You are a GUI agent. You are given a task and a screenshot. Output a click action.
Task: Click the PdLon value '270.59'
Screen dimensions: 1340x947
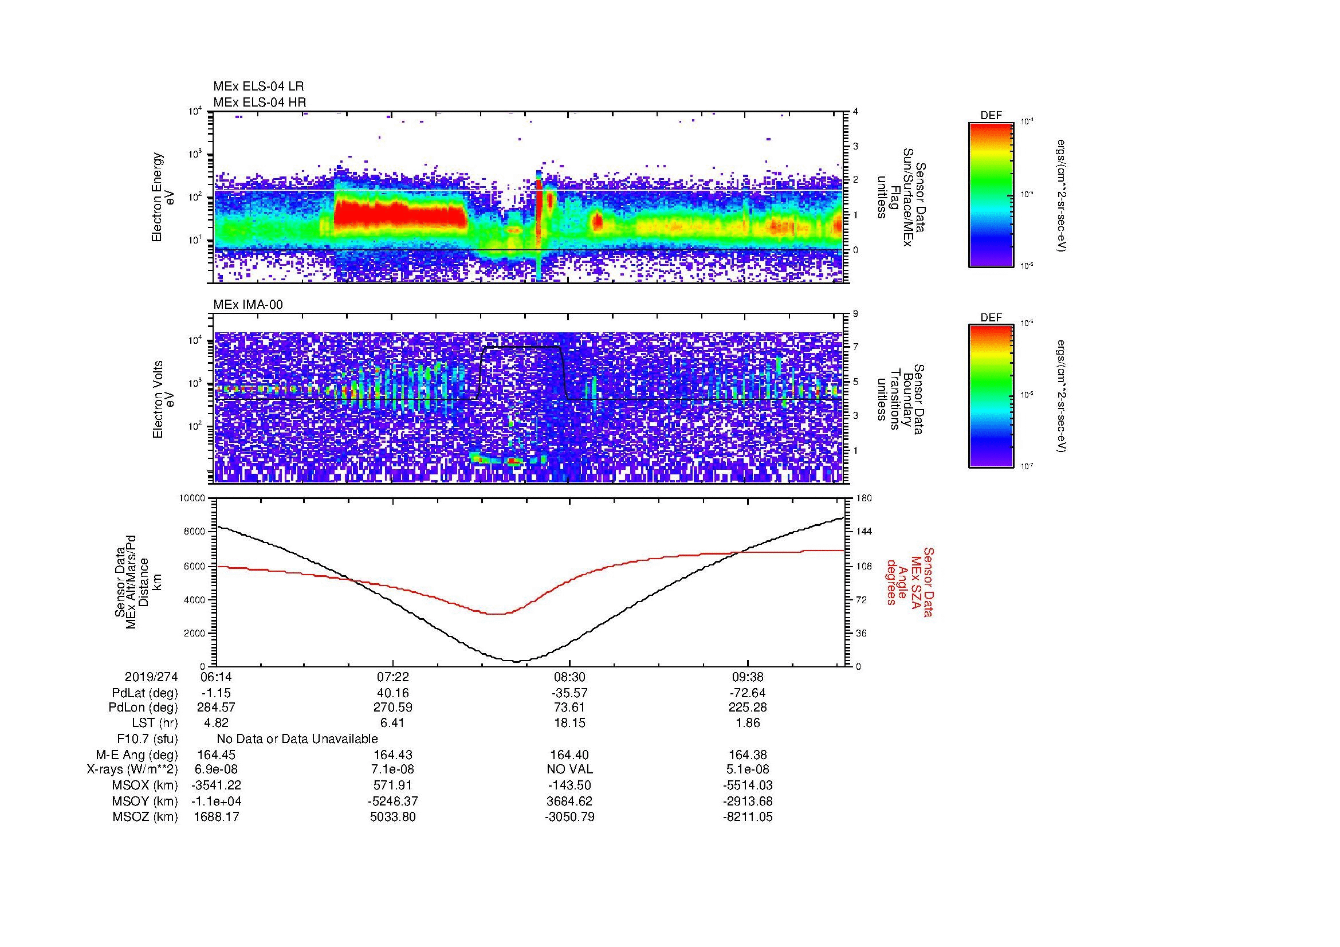click(393, 707)
